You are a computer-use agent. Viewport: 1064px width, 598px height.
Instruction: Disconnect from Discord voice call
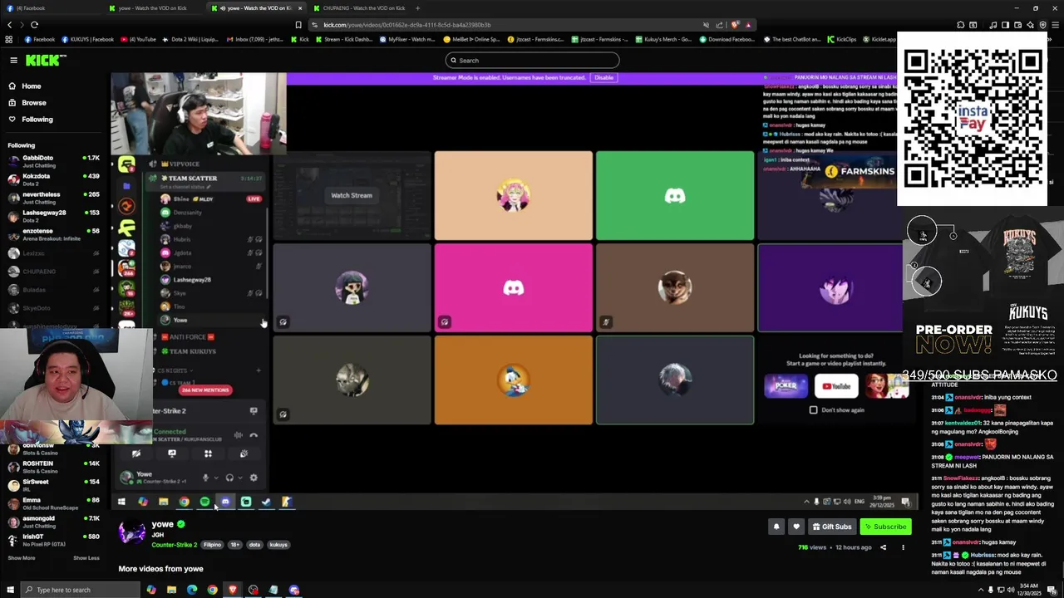pos(254,434)
